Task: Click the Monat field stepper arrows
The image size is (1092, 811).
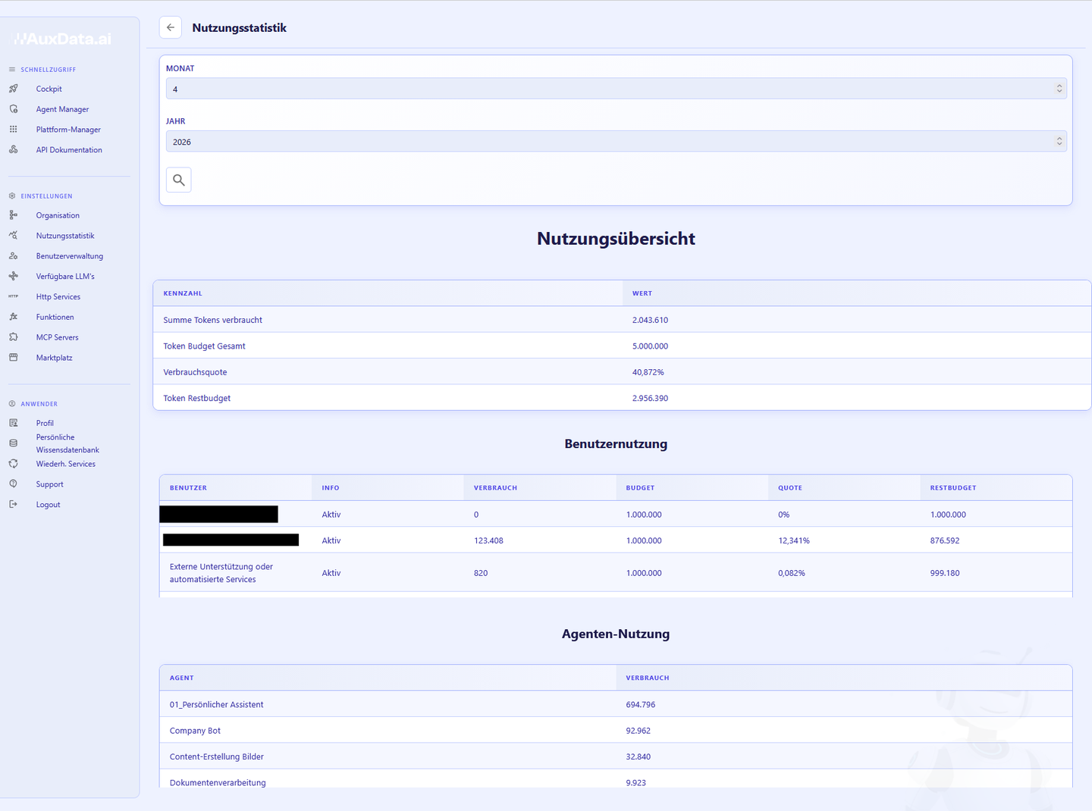Action: point(1059,89)
